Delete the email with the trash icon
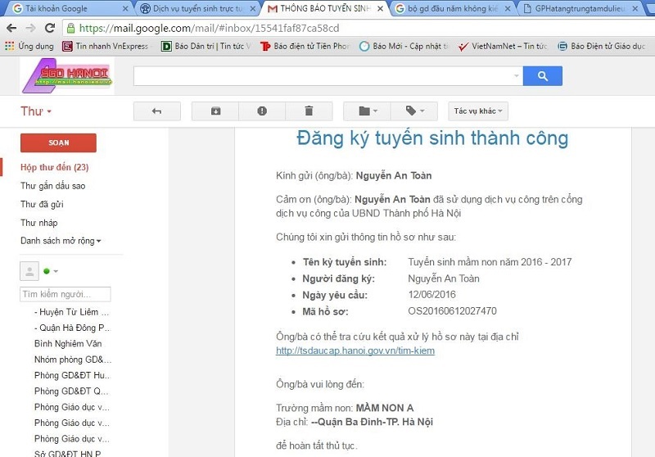Screen dimensions: 655x457 [309, 111]
